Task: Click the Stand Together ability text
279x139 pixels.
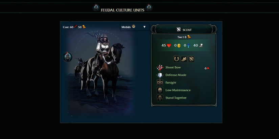Action: [176, 98]
